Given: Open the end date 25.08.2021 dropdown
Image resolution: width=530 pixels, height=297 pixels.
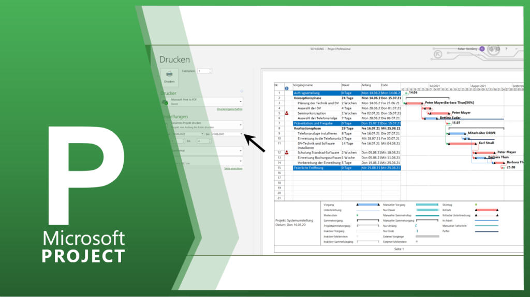Looking at the screenshot, I should click(227, 134).
